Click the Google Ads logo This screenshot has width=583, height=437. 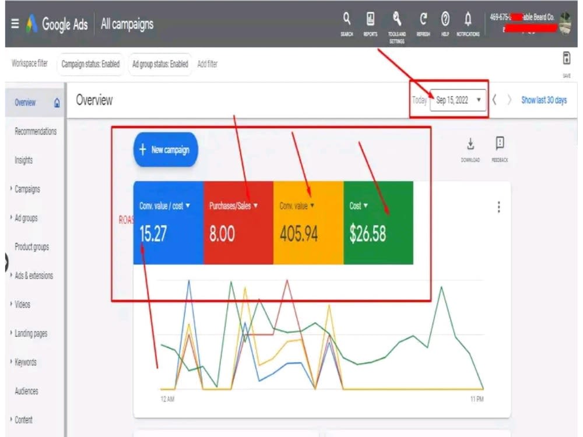pos(57,24)
